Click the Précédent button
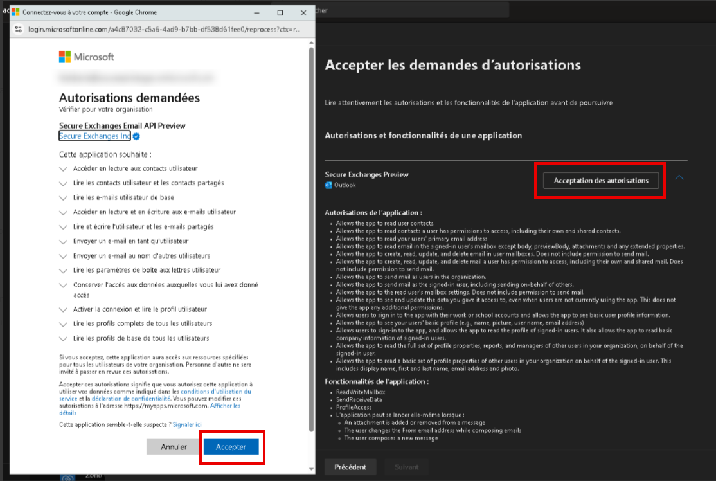This screenshot has width=716, height=481. (x=350, y=467)
